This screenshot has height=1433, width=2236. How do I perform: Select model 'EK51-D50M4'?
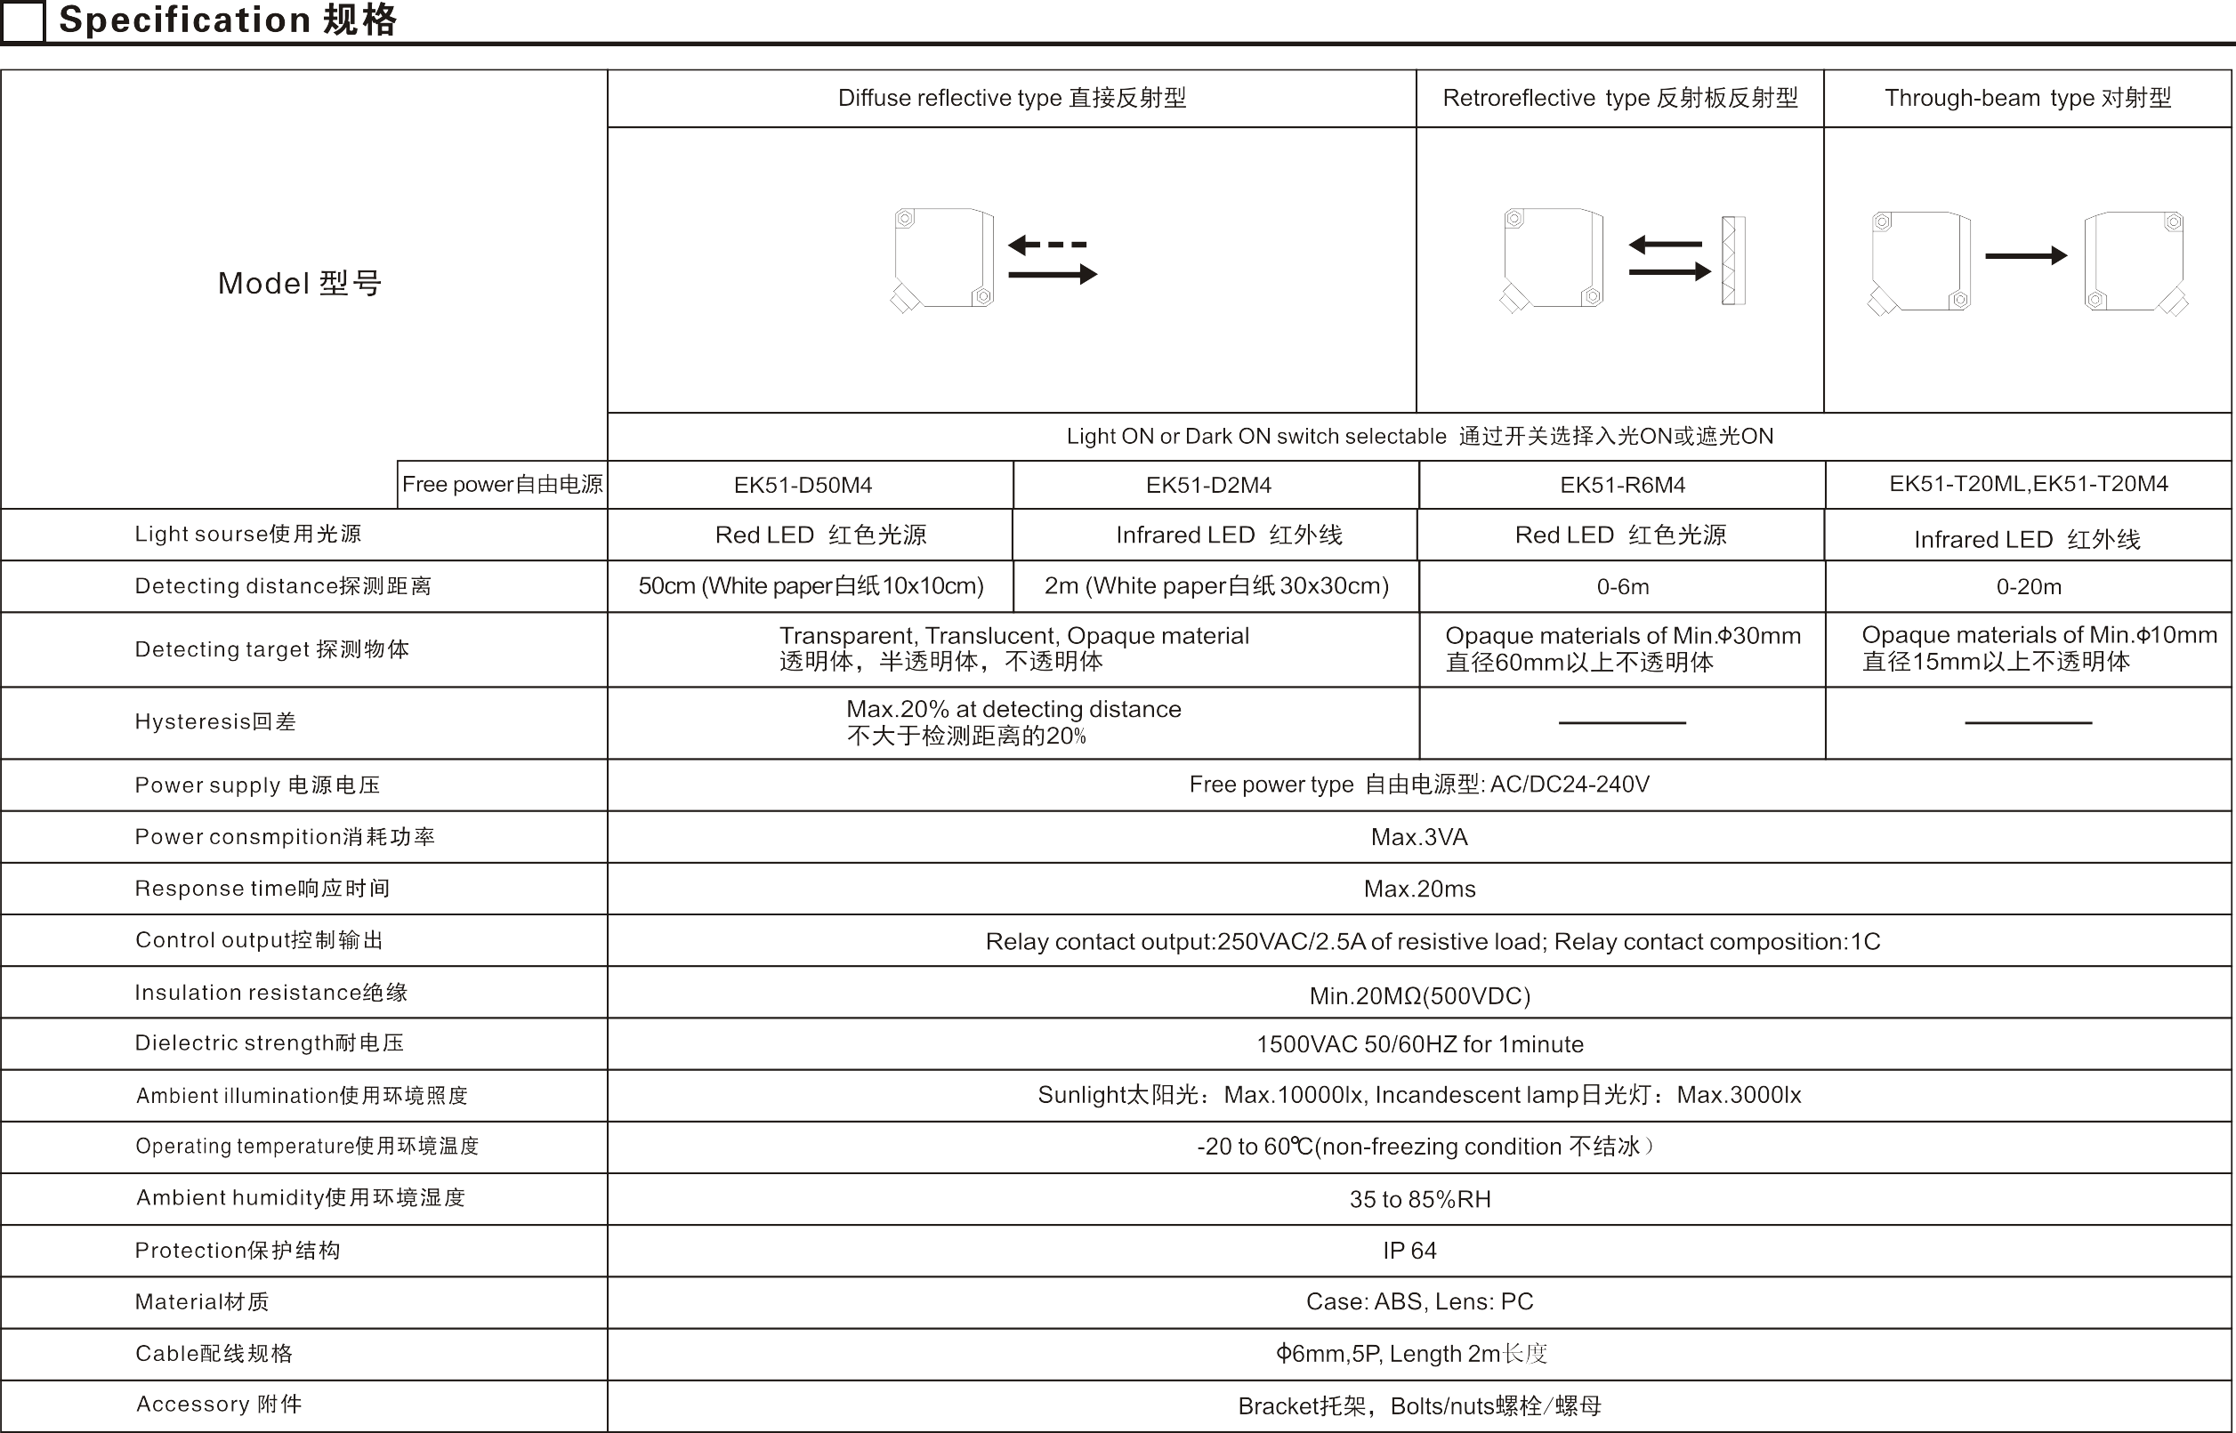click(x=803, y=485)
